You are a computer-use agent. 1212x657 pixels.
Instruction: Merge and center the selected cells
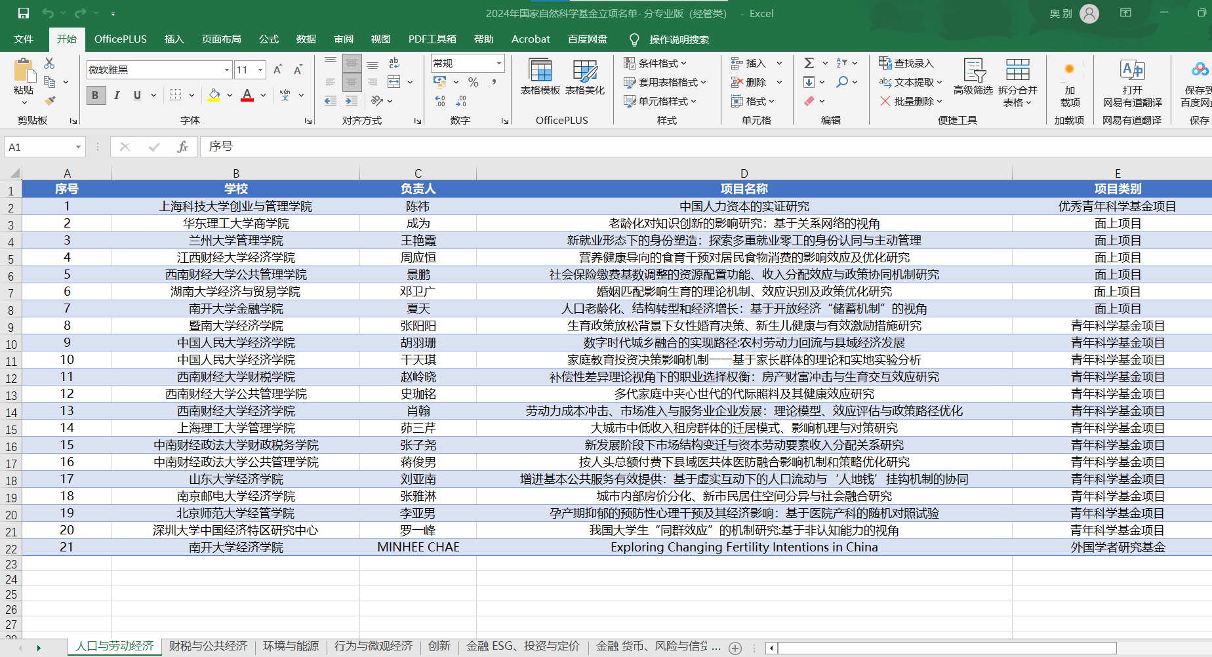[394, 82]
